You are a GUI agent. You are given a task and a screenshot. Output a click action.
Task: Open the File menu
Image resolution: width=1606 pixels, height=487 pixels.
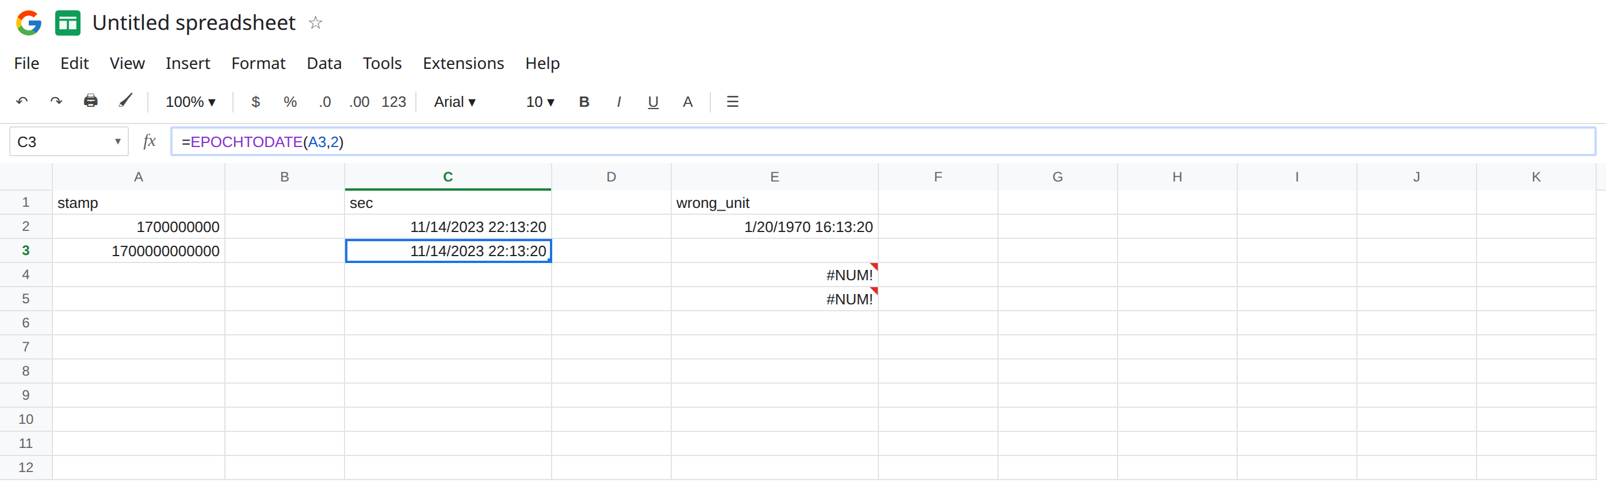[x=27, y=64]
